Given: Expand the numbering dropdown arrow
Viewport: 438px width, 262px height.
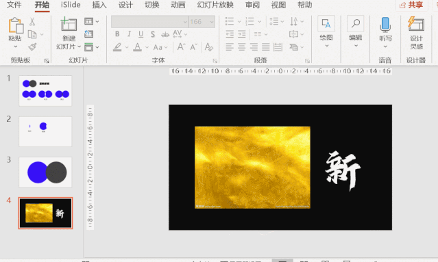Looking at the screenshot, I should point(259,21).
